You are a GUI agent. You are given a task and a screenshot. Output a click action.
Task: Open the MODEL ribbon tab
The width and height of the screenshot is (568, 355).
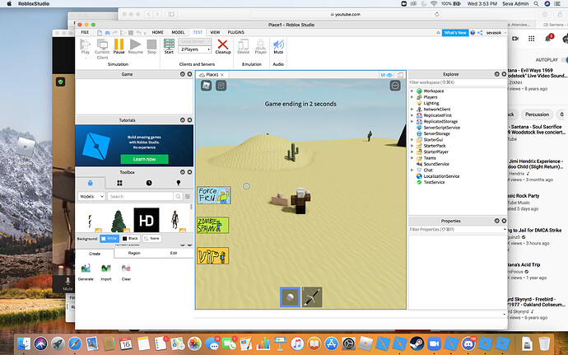[178, 32]
